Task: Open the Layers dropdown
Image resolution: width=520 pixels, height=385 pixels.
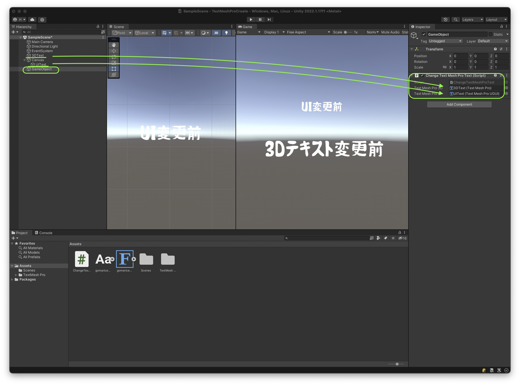Action: (x=472, y=20)
